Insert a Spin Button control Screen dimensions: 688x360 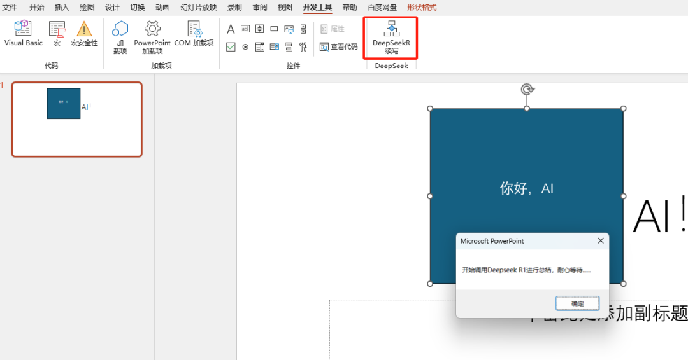[260, 29]
